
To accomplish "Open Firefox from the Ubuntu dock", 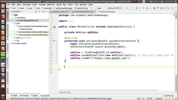I will coord(3,17).
